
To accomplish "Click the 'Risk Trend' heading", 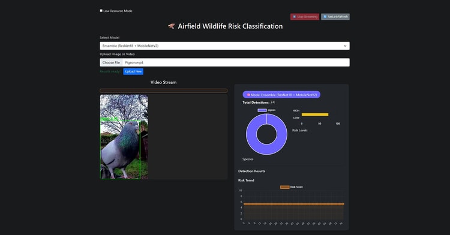I will (246, 180).
